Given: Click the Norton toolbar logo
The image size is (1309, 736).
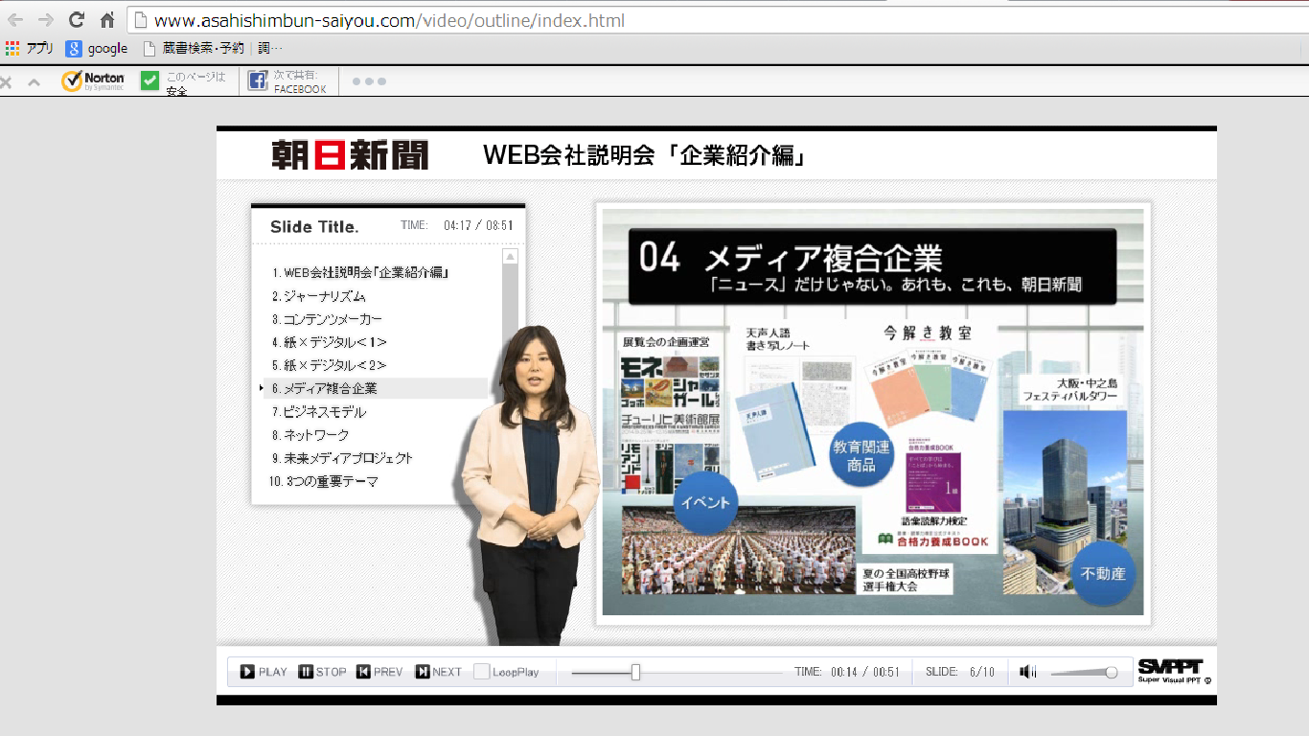Looking at the screenshot, I should click(x=93, y=81).
